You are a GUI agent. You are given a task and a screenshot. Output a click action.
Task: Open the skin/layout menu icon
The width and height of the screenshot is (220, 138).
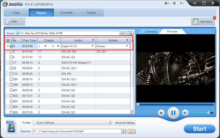[167, 3]
